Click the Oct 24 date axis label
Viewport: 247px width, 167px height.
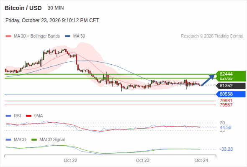click(201, 160)
